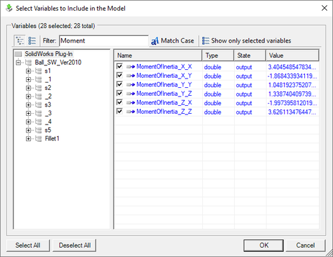Confirm with the OK button
Image resolution: width=333 pixels, height=257 pixels.
pyautogui.click(x=264, y=245)
